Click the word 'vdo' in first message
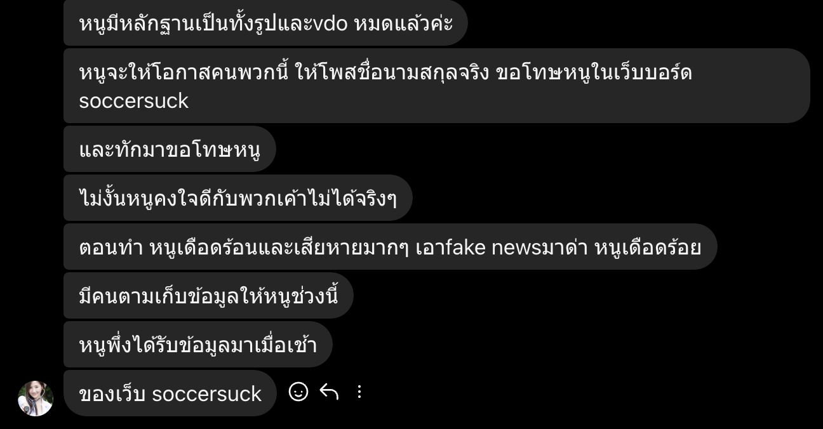The width and height of the screenshot is (823, 429). tap(330, 24)
